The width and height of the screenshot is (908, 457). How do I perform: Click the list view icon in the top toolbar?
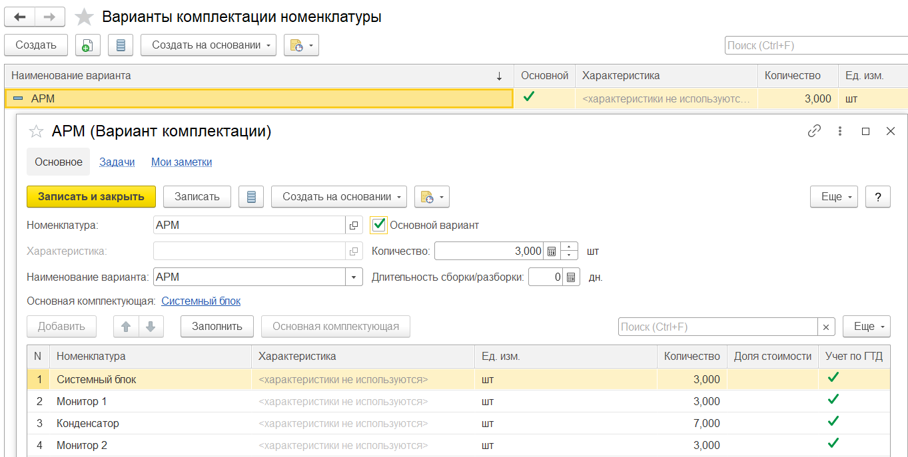click(x=121, y=45)
